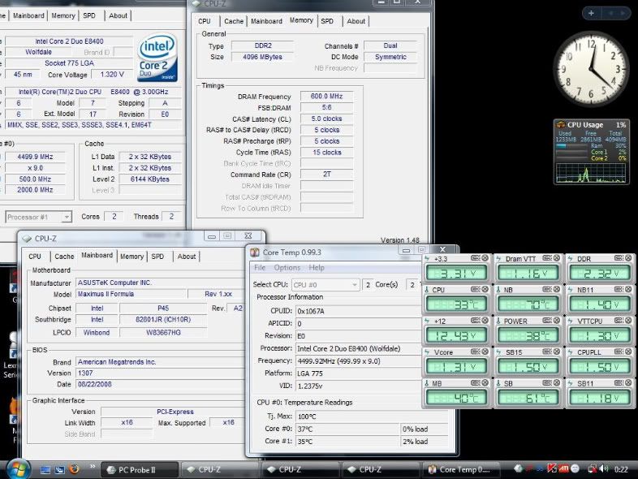Open the volume icon in system tray
This screenshot has height=479, width=638.
(604, 469)
